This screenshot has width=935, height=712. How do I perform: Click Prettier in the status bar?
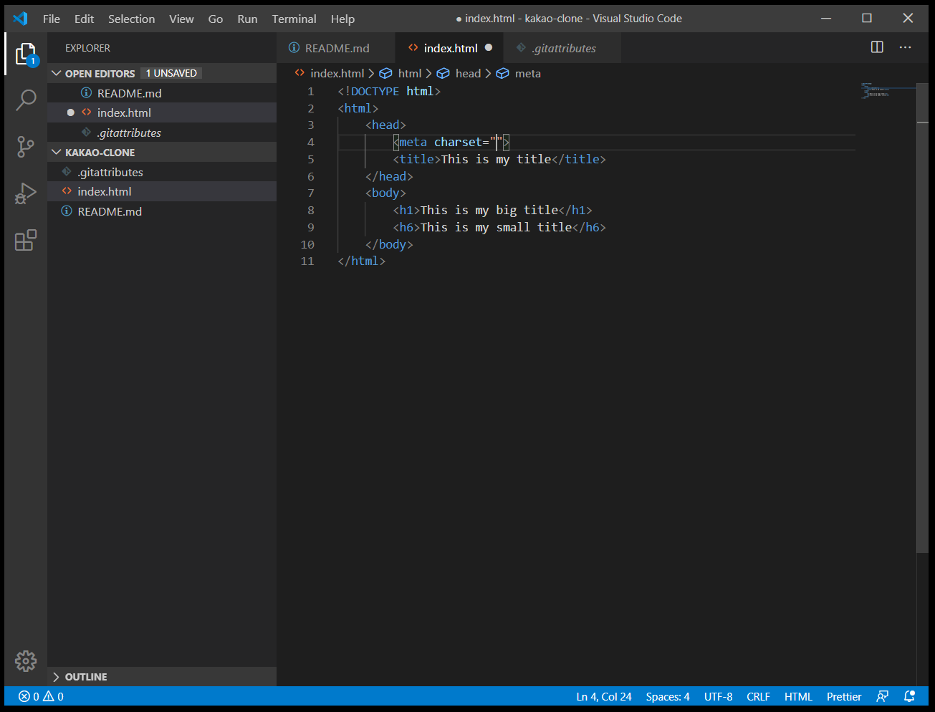844,696
